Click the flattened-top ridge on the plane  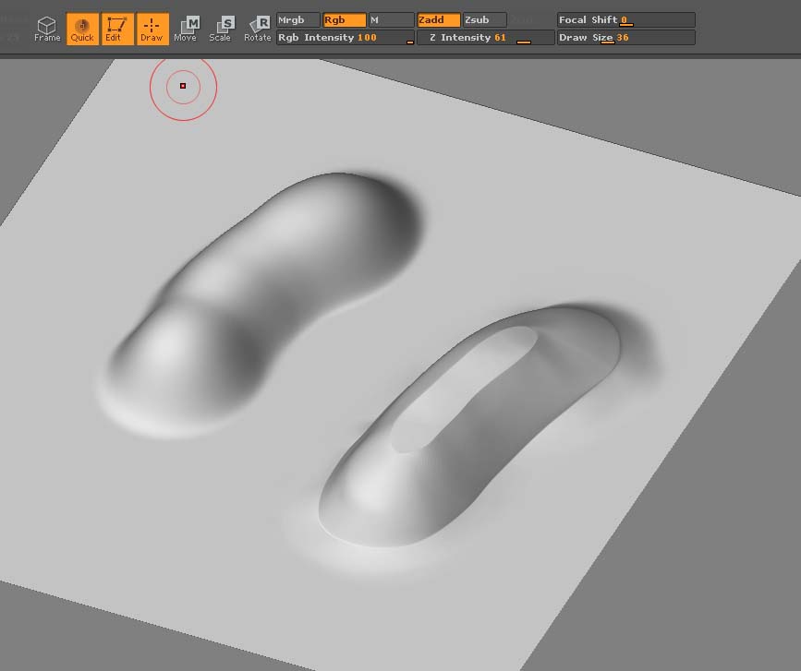coord(470,428)
